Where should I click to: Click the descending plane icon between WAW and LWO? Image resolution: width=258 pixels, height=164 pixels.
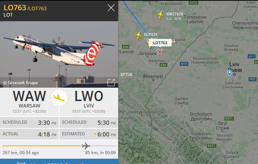pyautogui.click(x=59, y=98)
